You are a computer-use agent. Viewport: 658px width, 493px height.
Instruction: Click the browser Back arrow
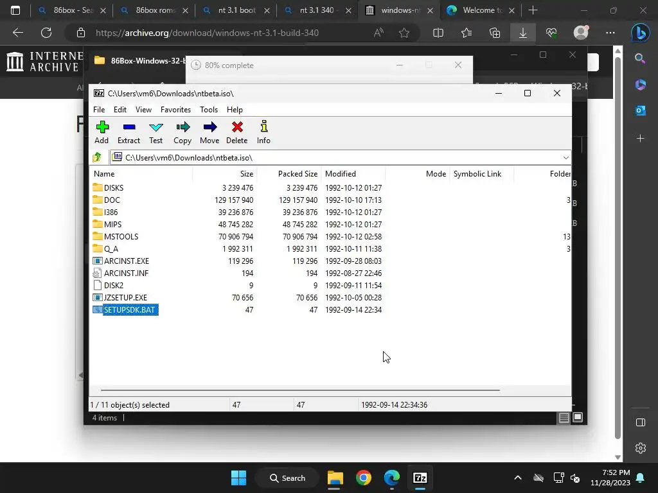point(18,33)
